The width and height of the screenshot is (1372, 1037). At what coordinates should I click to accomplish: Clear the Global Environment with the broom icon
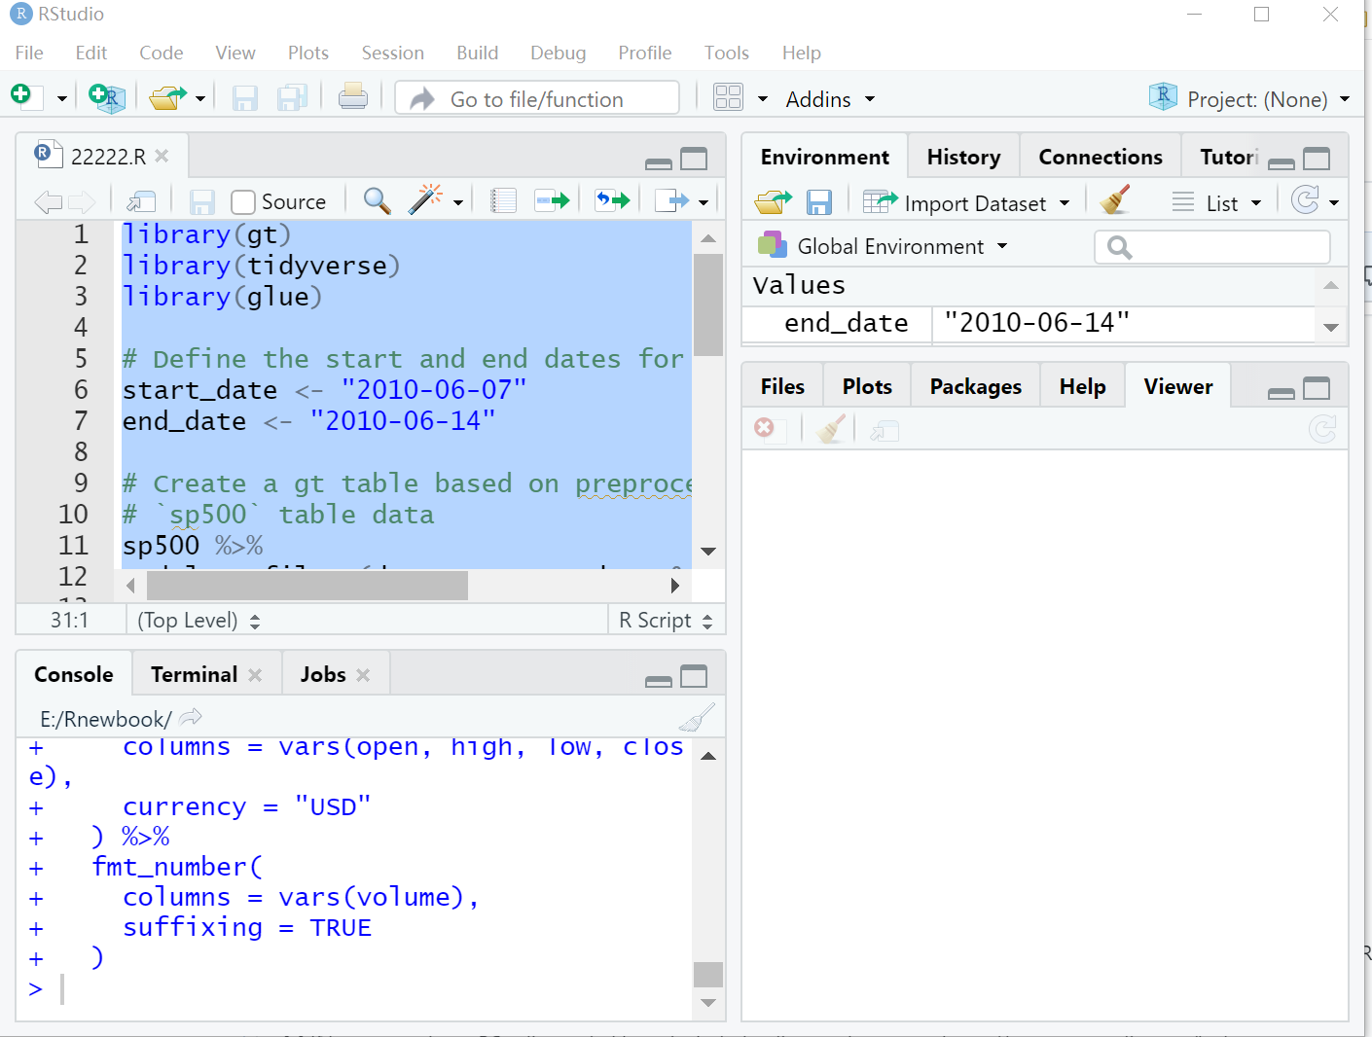(1115, 199)
